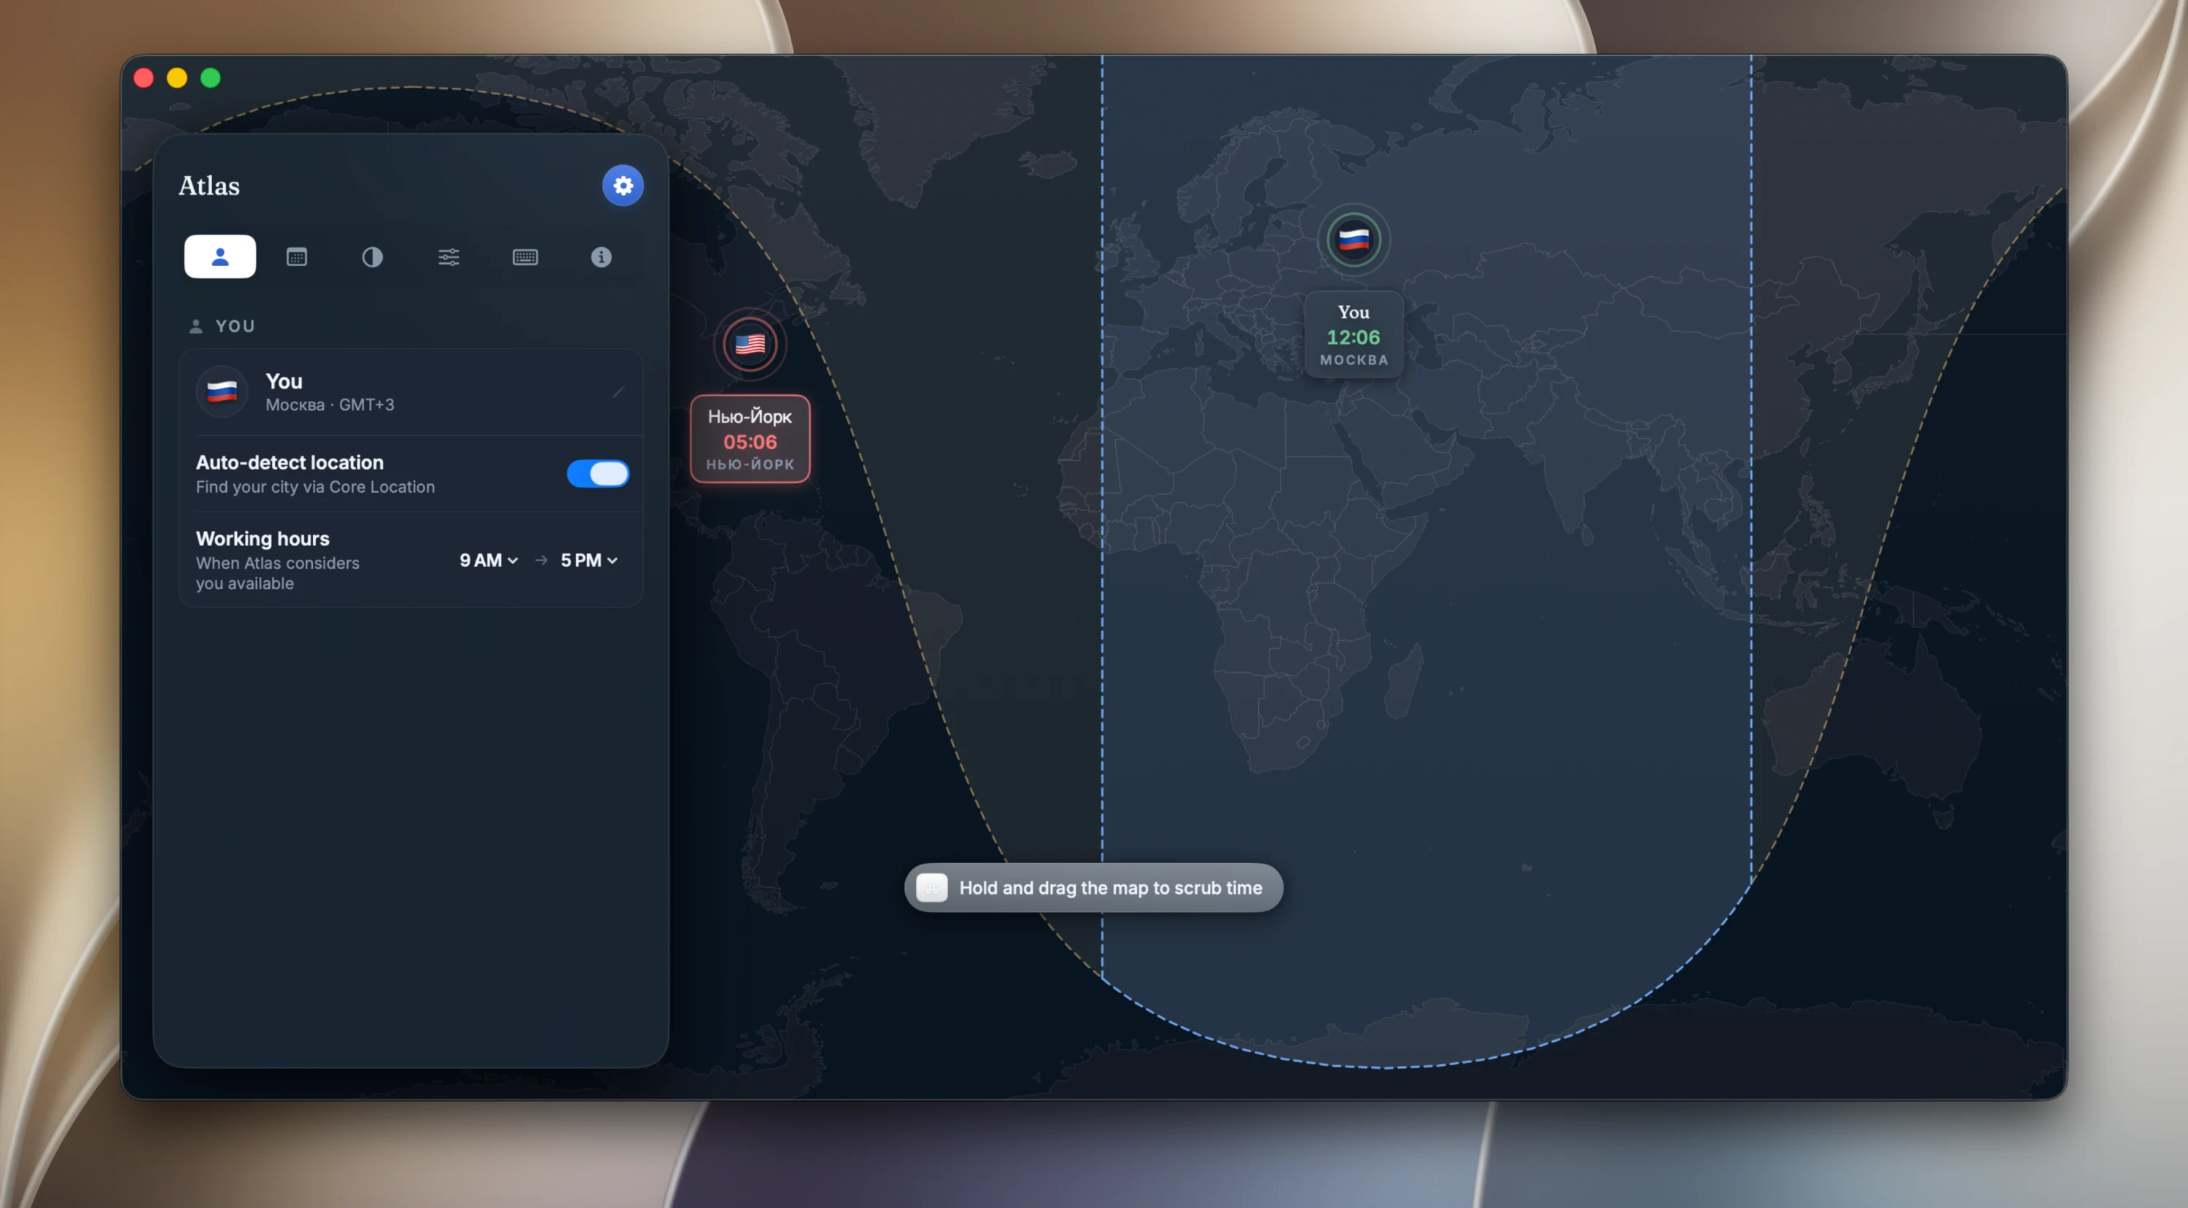Screen dimensions: 2188x1208
Task: Select the Нью-Йорк 05:06 time card
Action: 750,439
